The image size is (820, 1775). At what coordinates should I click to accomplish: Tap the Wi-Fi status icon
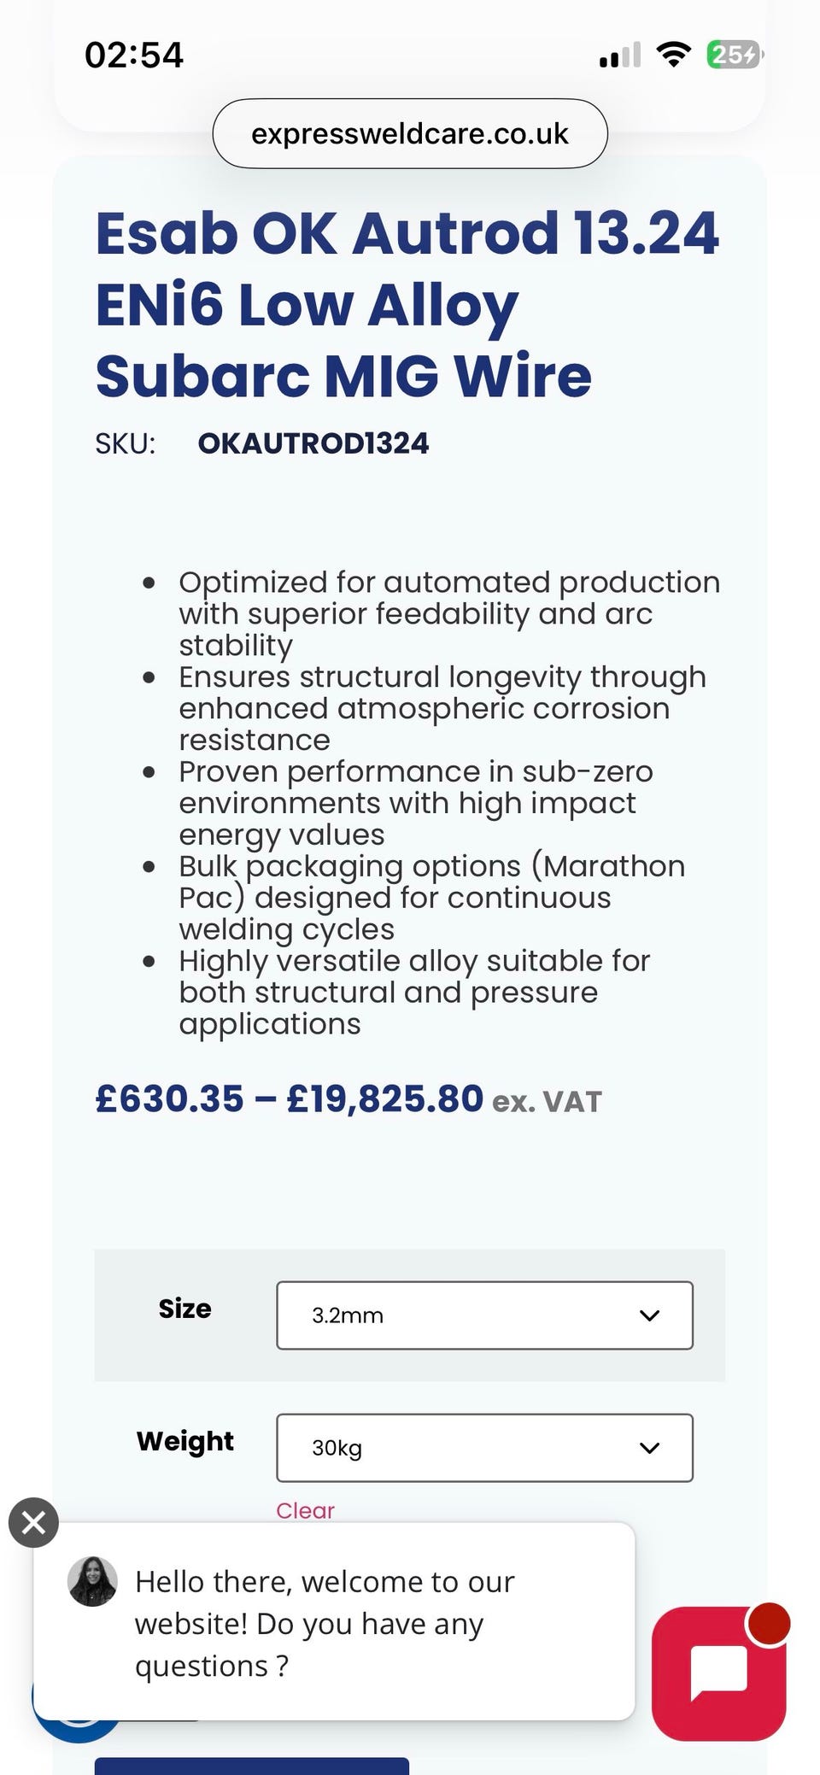tap(673, 55)
